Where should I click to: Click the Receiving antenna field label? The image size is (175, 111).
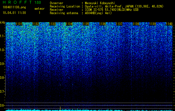tap(64, 13)
